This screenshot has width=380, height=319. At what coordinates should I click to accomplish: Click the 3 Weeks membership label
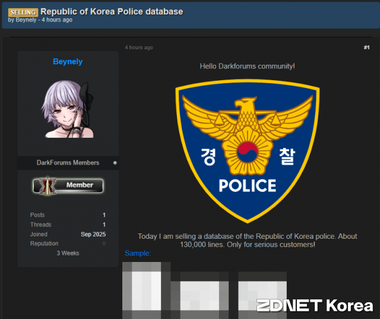pos(68,253)
